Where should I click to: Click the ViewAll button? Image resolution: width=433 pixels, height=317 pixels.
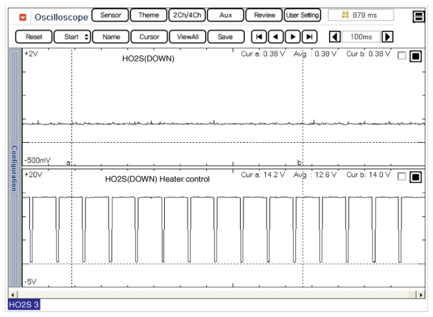tap(187, 37)
